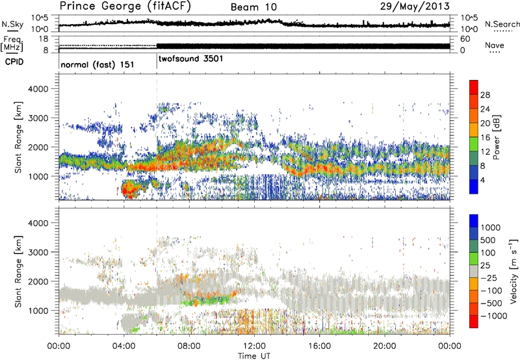Click the 'Prince George (fitACF)' title text
This screenshot has height=360, width=520.
click(x=125, y=6)
